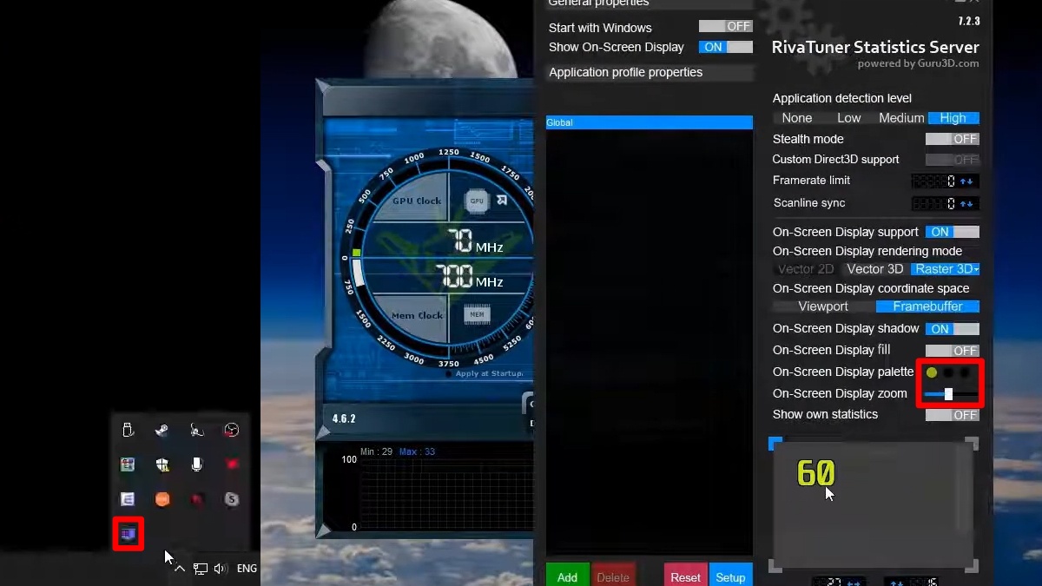Click the rightmost OSD palette swatch
This screenshot has width=1042, height=586.
tap(966, 372)
